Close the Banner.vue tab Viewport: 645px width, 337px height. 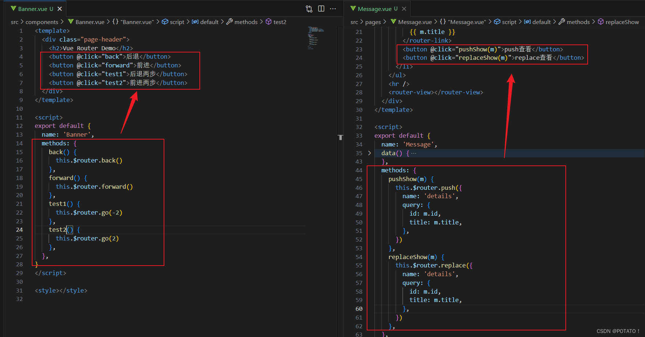click(x=60, y=9)
